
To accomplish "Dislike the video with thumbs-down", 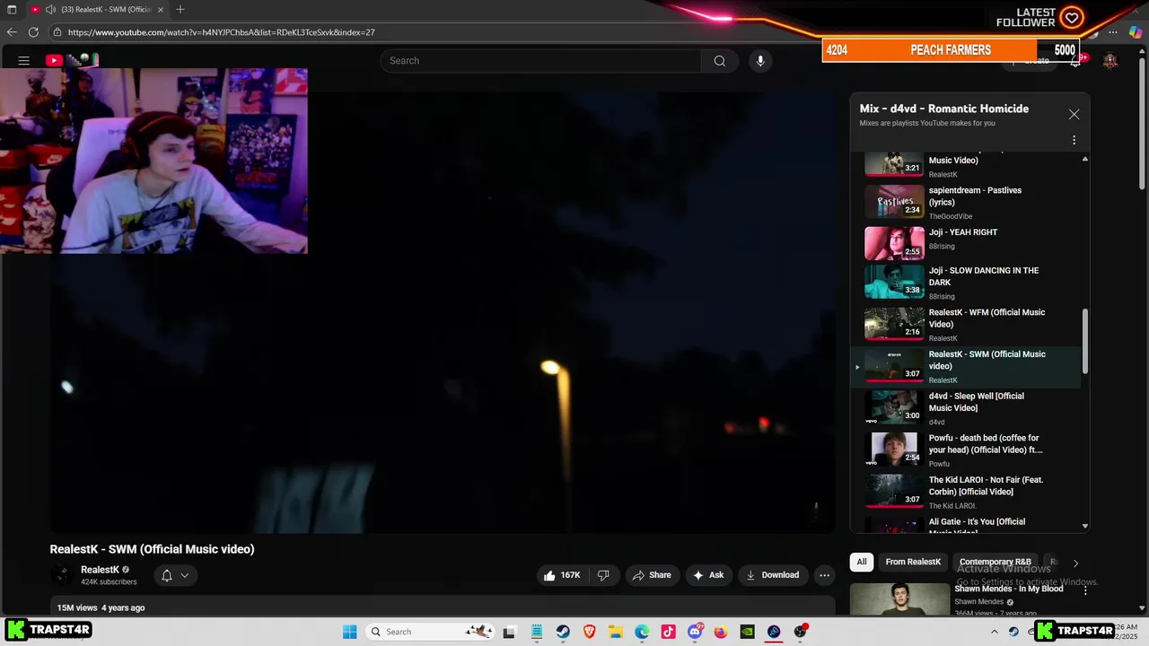I will click(x=603, y=575).
